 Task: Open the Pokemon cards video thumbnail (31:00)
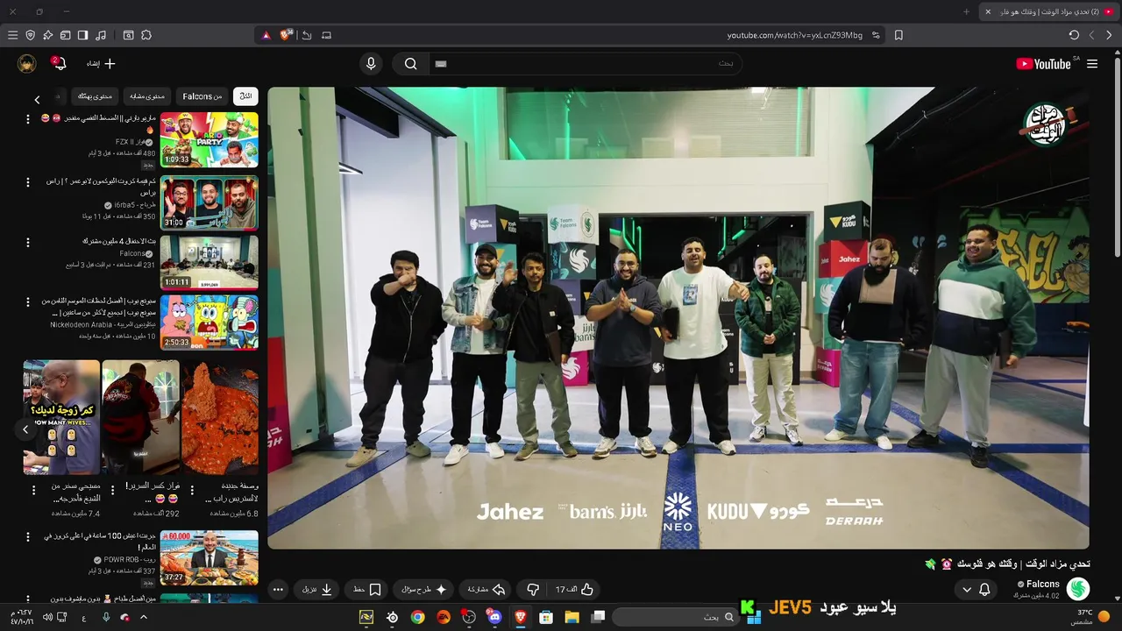(209, 202)
